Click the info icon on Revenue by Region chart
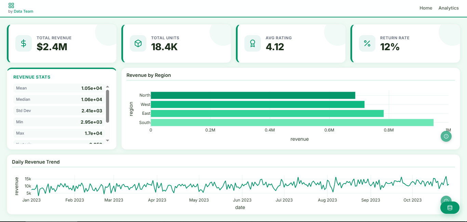Screen dimensions: 467x222 click(x=446, y=136)
